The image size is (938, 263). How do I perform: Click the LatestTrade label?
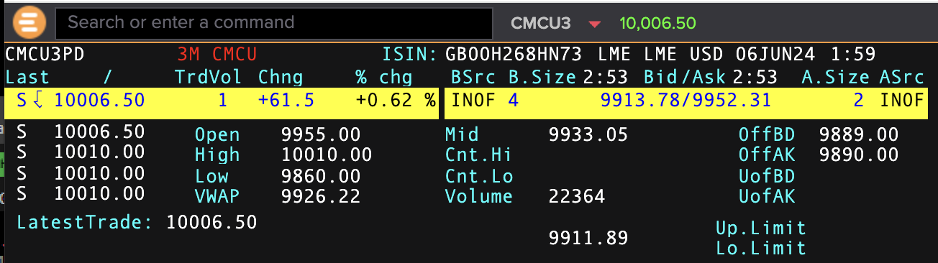tap(84, 222)
